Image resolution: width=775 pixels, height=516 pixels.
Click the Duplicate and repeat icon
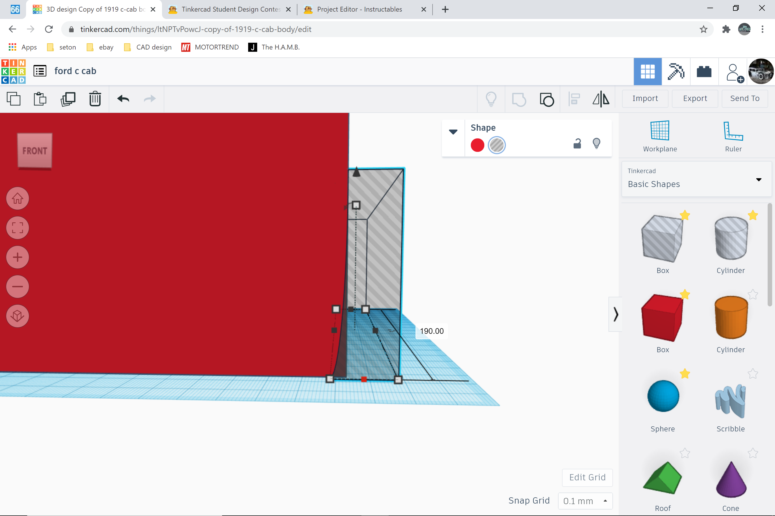(68, 99)
